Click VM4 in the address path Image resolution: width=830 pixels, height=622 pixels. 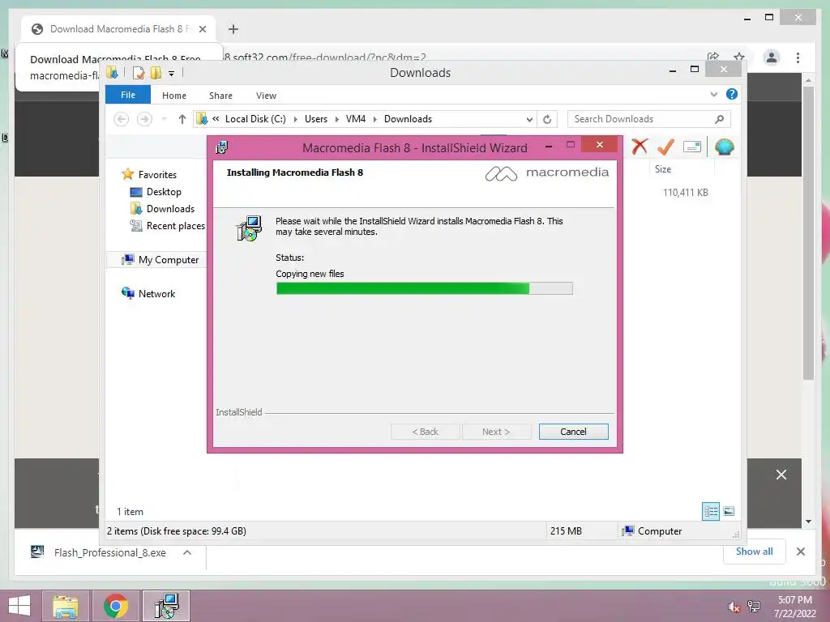[356, 119]
